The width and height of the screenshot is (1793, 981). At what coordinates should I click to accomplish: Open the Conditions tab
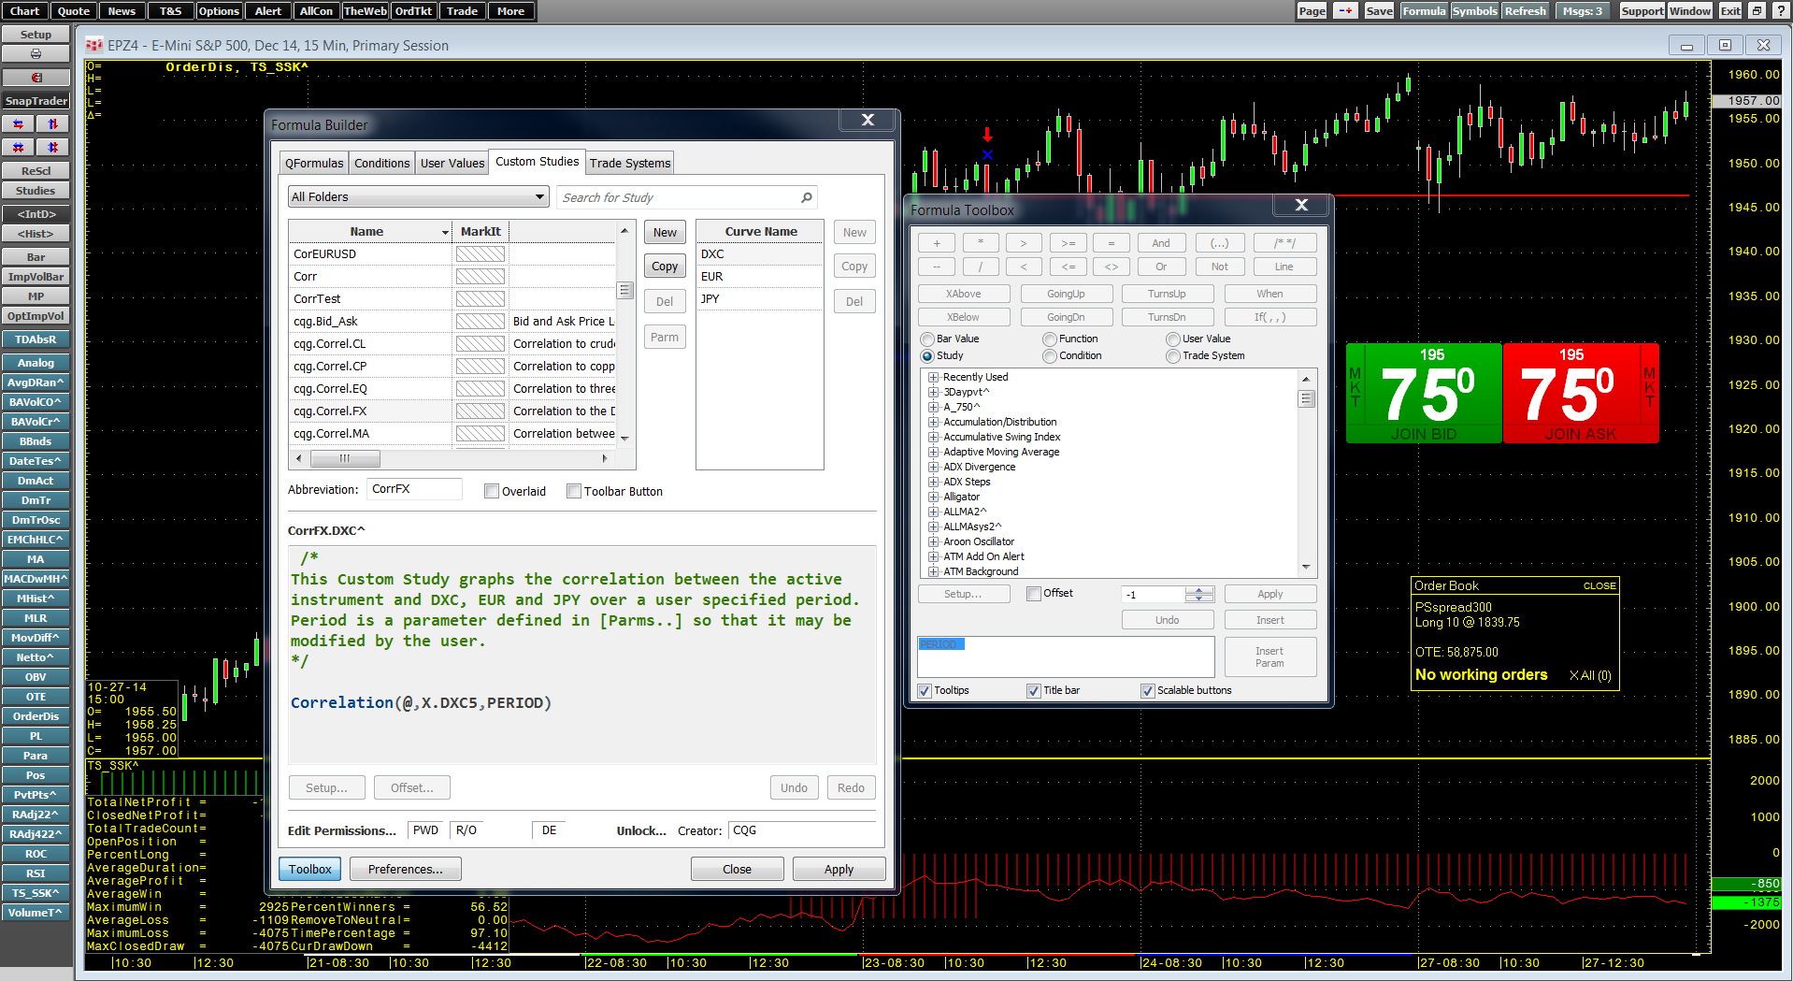[x=381, y=163]
